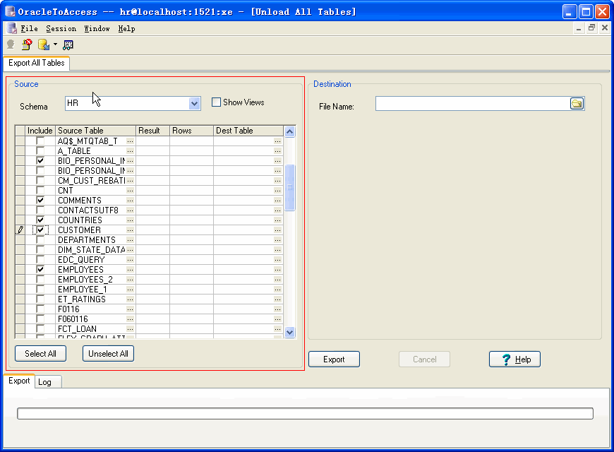Click the Unselect All button
Screen dimensions: 614x452
[108, 354]
